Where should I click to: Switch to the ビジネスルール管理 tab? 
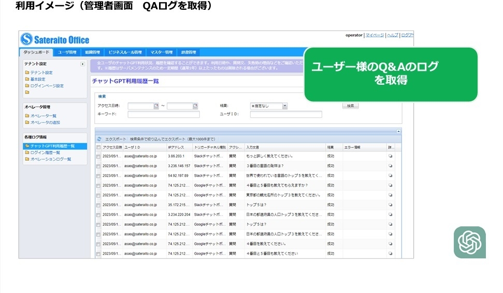(x=125, y=52)
